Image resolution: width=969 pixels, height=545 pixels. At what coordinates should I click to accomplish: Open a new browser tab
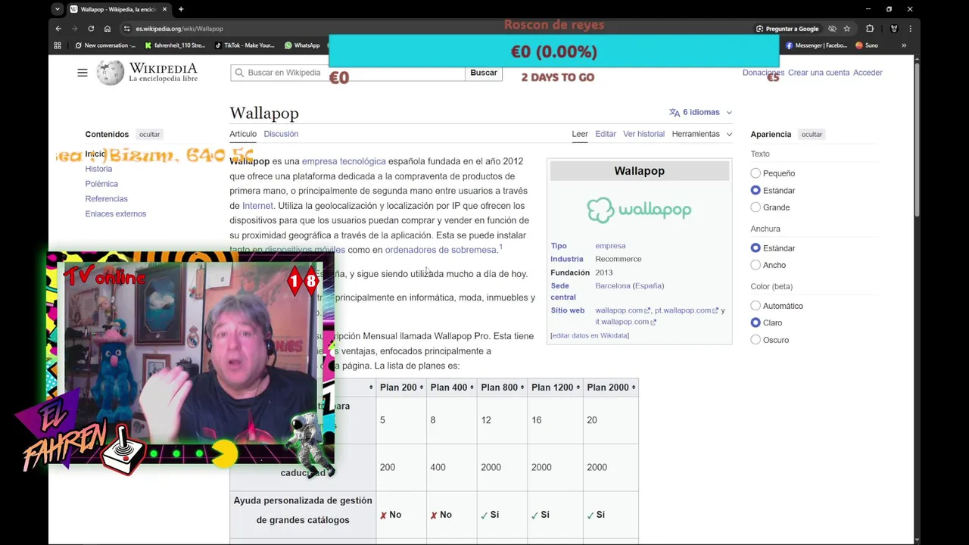180,9
